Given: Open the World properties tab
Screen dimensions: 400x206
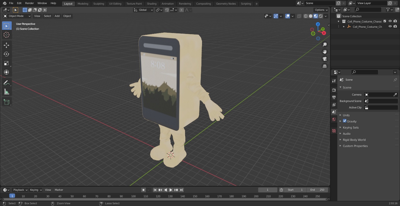Looking at the screenshot, I should pos(334,119).
